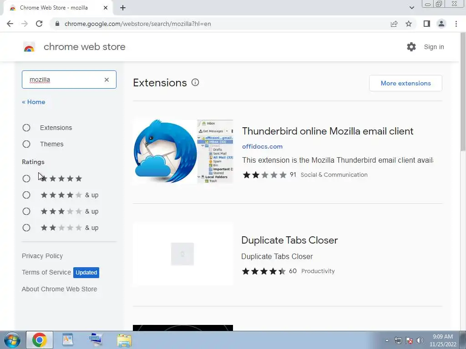Open the web store settings gear

411,47
